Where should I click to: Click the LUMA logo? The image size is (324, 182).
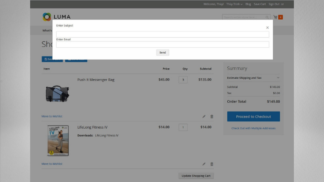coord(54,17)
